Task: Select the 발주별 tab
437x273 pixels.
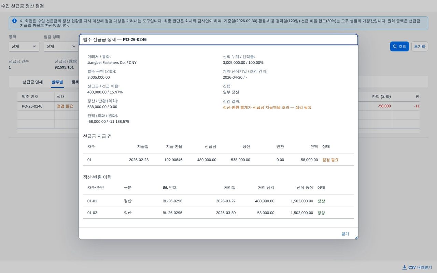Action: tap(57, 82)
